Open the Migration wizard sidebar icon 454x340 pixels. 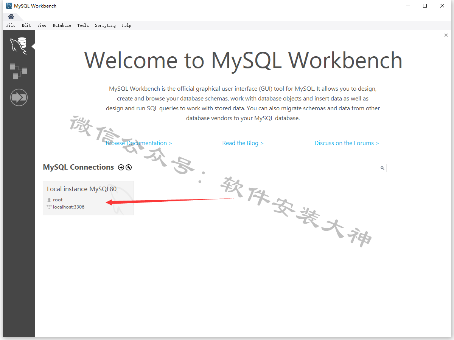pyautogui.click(x=19, y=97)
